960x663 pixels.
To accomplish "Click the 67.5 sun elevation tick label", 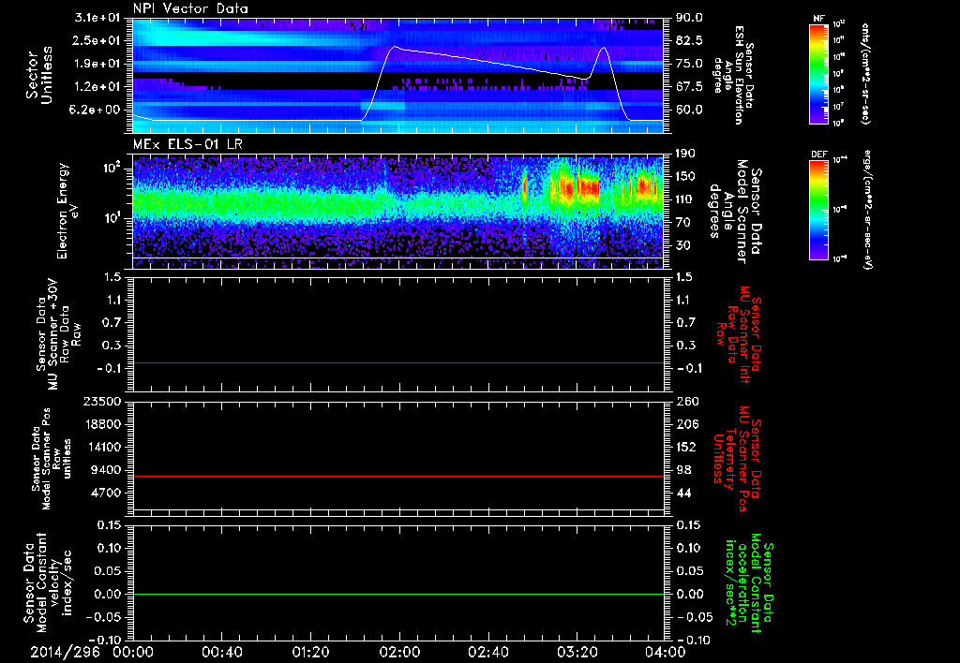I will coord(689,87).
